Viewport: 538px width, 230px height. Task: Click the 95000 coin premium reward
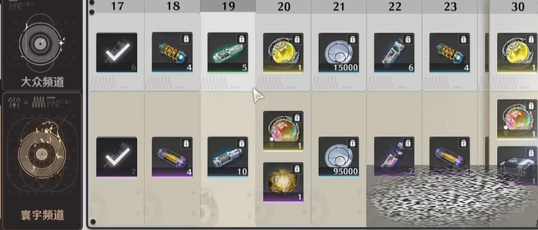pyautogui.click(x=339, y=157)
